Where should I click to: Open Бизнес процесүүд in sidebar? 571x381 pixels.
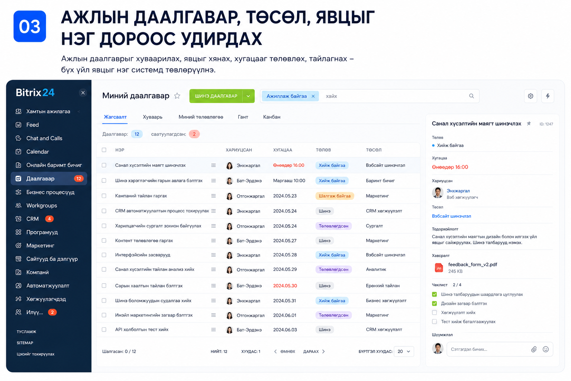(50, 192)
